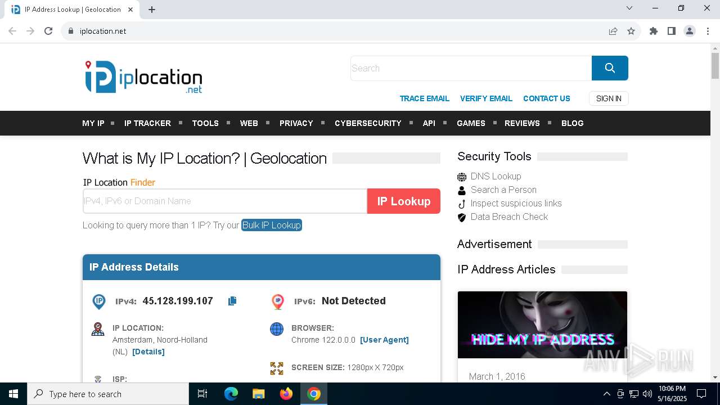
Task: Click the suspicious links hook icon
Action: [462, 204]
